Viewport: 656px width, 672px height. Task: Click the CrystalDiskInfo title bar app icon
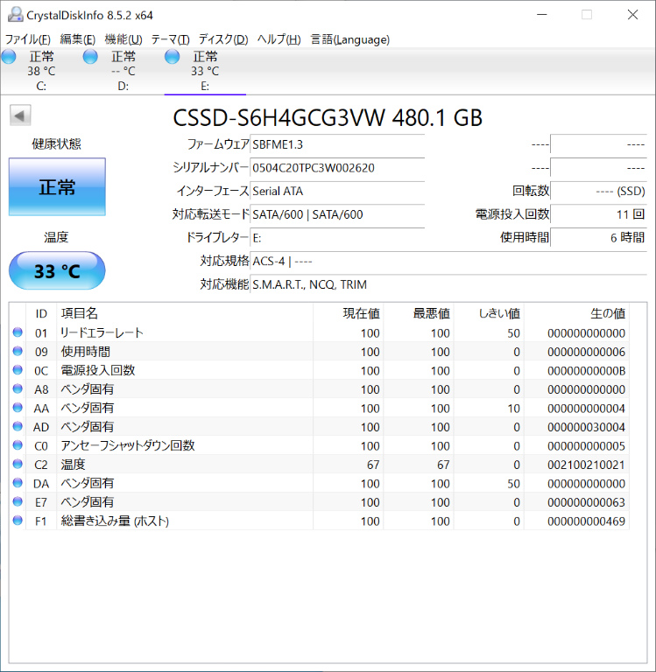coord(14,15)
